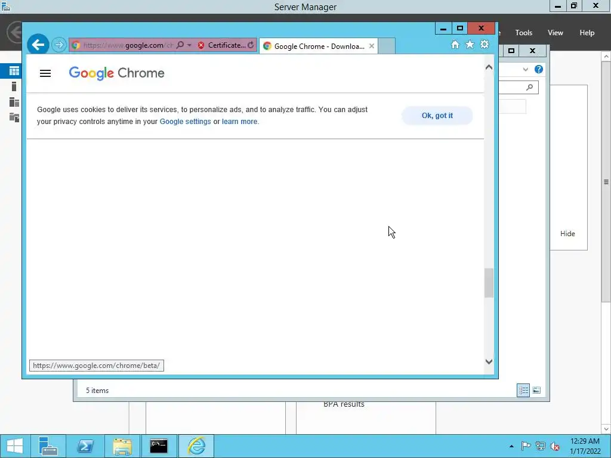Click the Internet Explorer forward arrow button
This screenshot has width=611, height=458.
pos(59,45)
